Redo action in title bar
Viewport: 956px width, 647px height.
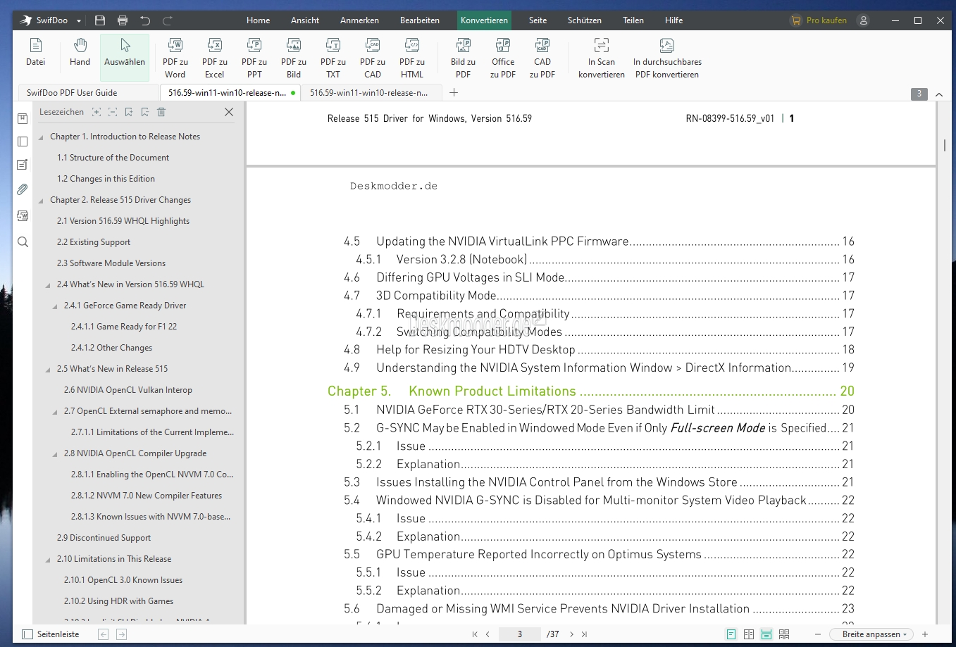(168, 20)
